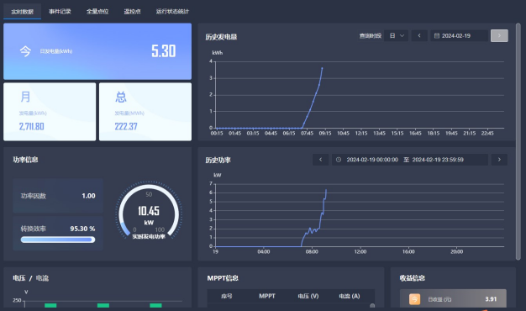
Task: Switch to the 实时数据 tab
Action: pos(22,12)
